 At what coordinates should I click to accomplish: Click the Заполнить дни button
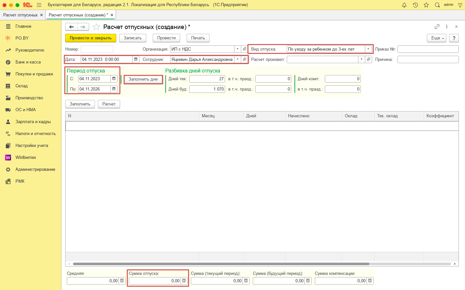143,79
